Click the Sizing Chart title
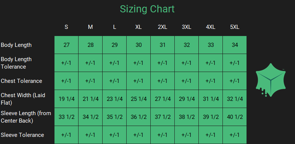295x144 pixels. [x=147, y=9]
